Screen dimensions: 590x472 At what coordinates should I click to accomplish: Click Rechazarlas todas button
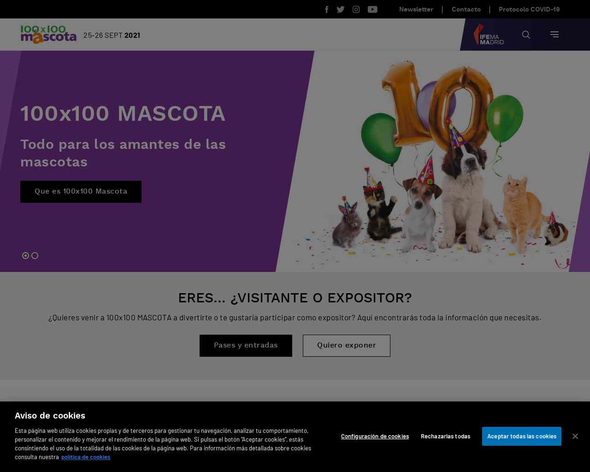445,436
